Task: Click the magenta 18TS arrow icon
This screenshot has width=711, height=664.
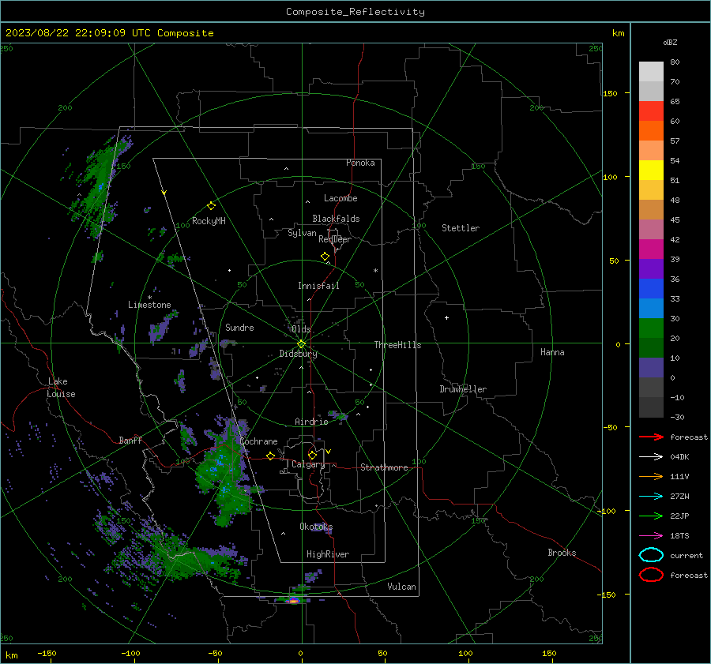Action: 651,536
